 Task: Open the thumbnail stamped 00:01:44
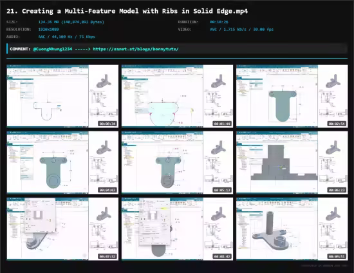coord(177,96)
